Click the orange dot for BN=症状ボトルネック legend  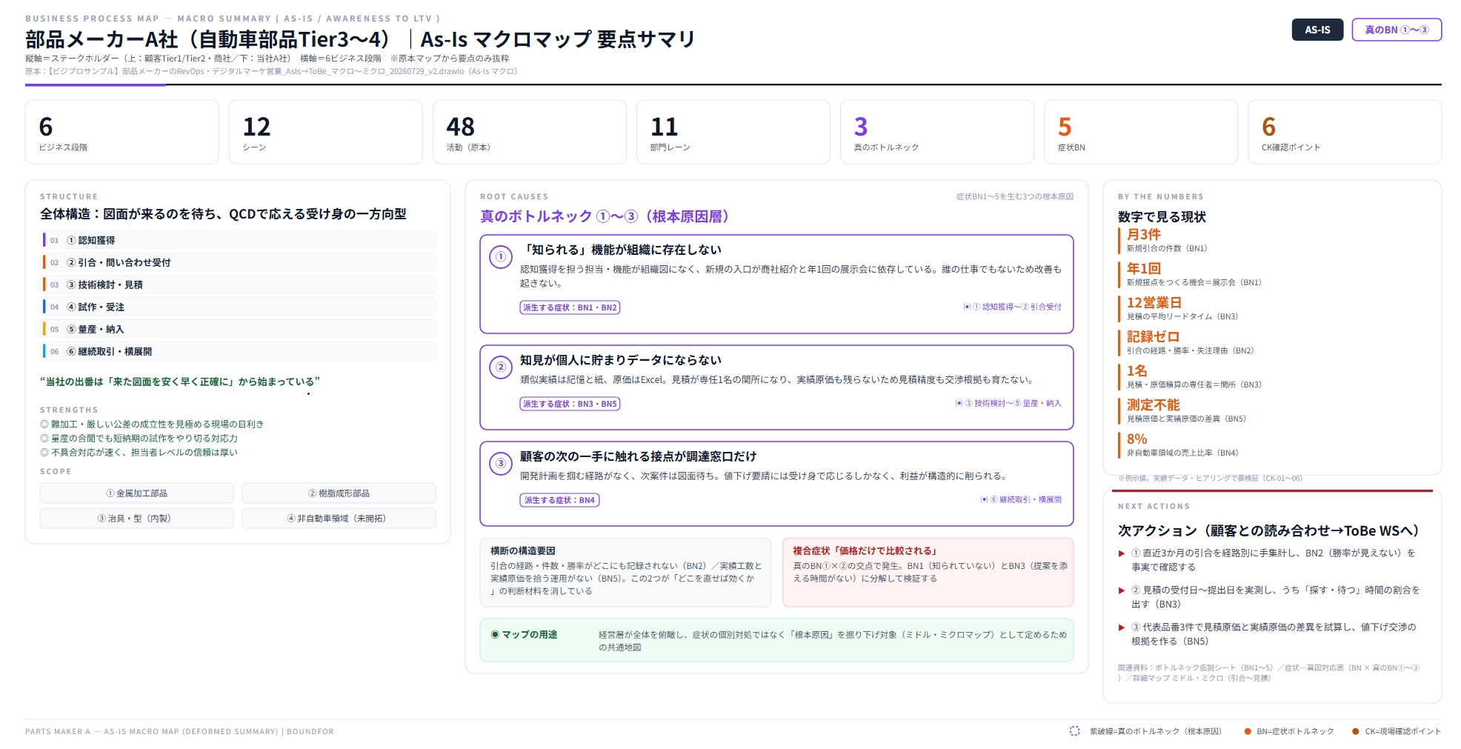click(x=1248, y=732)
